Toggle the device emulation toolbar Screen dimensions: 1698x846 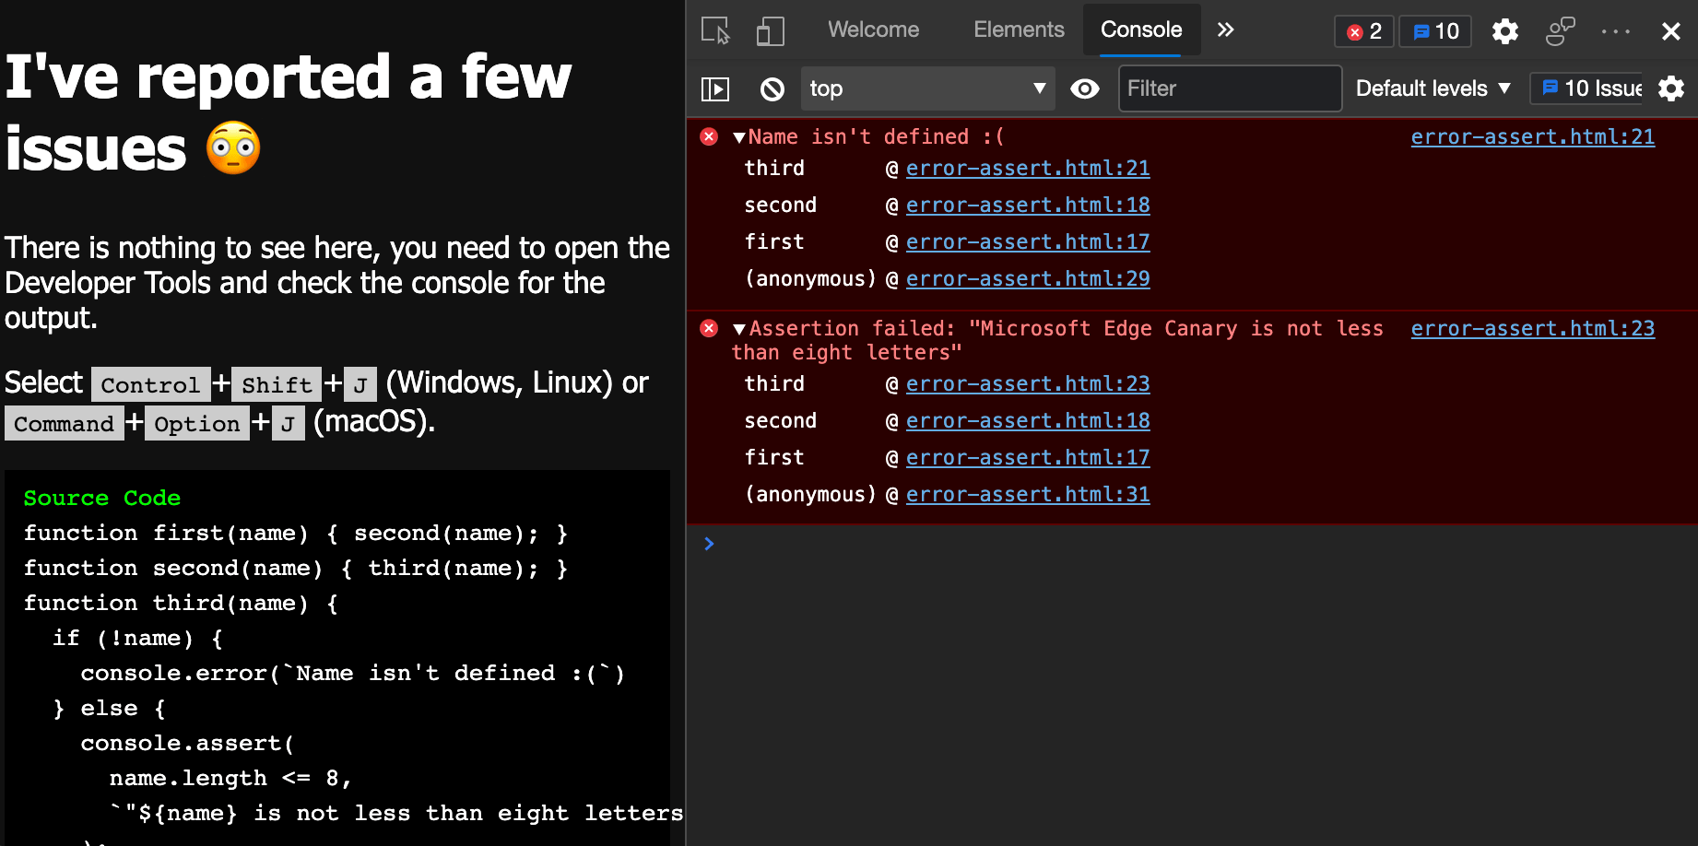point(770,30)
